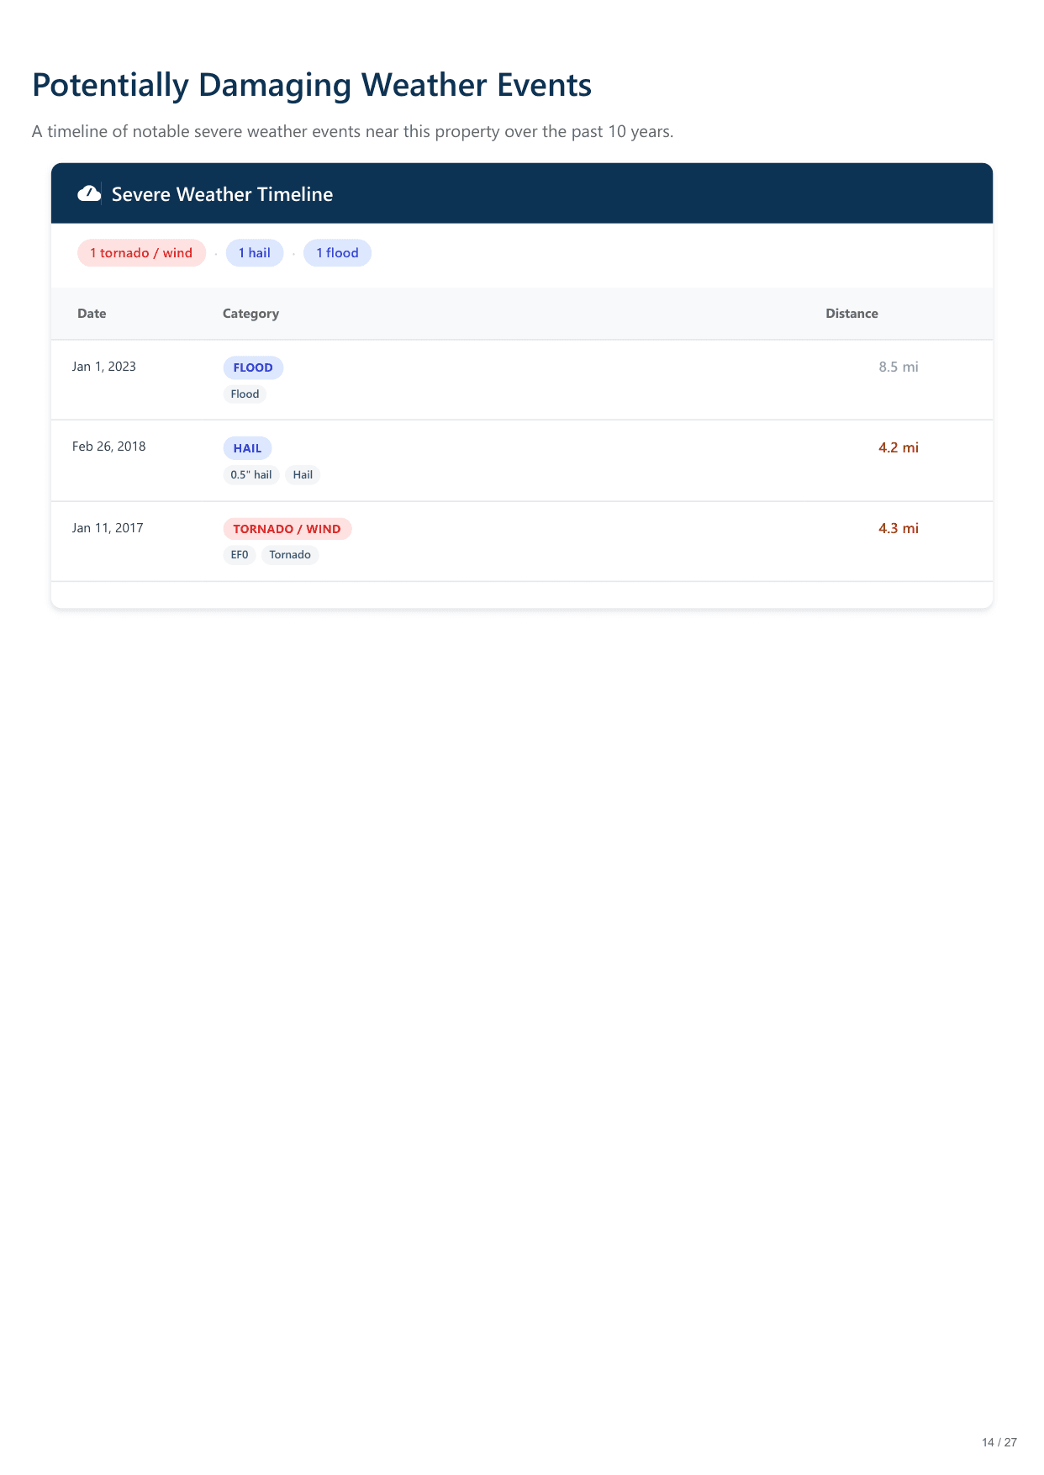The width and height of the screenshot is (1044, 1475).
Task: Click the Feb 26, 2018 date entry
Action: 108,447
